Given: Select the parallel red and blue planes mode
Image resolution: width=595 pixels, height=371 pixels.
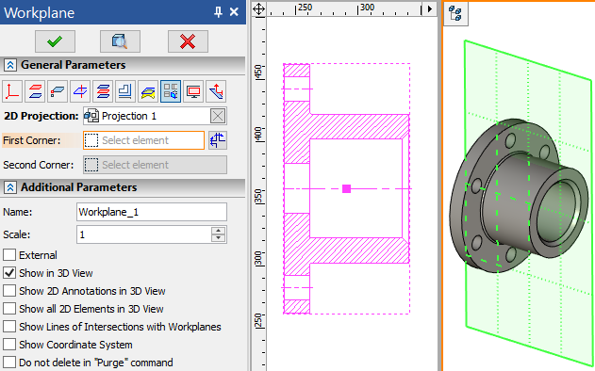Looking at the screenshot, I should [35, 91].
